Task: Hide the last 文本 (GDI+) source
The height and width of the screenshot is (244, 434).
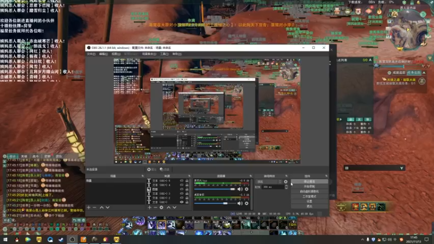Action: pyautogui.click(x=182, y=202)
